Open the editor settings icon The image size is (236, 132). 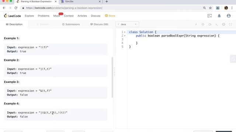coord(223,24)
